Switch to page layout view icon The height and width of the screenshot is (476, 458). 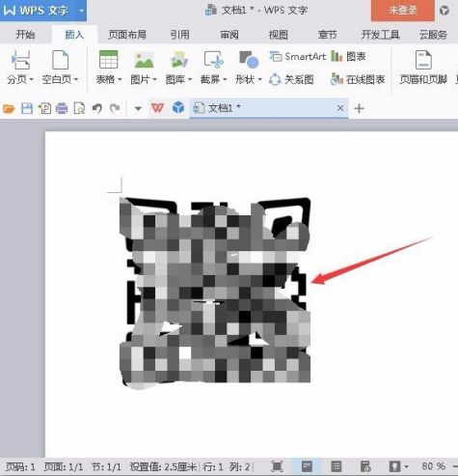pyautogui.click(x=307, y=466)
